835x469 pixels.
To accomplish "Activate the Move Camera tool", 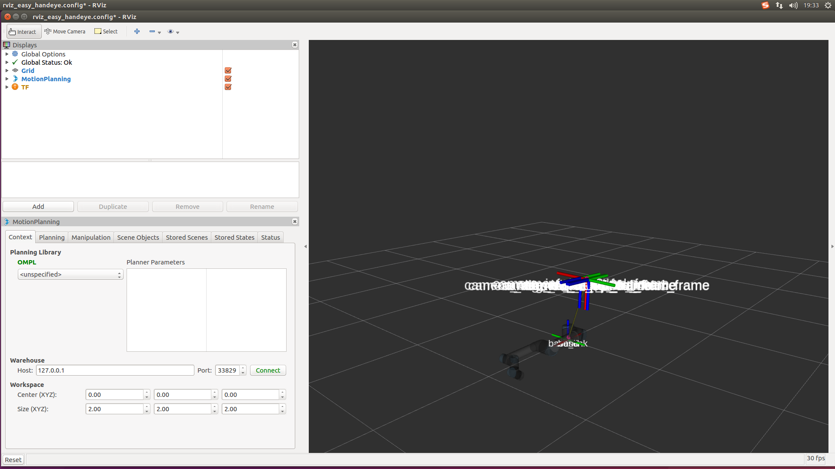I will tap(65, 32).
